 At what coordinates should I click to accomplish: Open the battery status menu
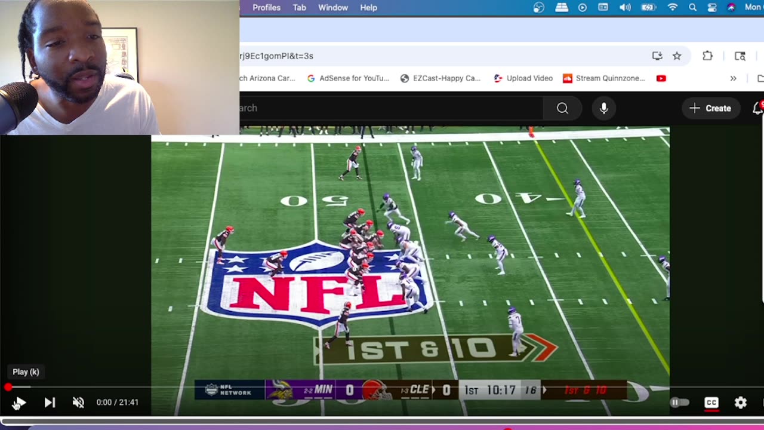(648, 8)
